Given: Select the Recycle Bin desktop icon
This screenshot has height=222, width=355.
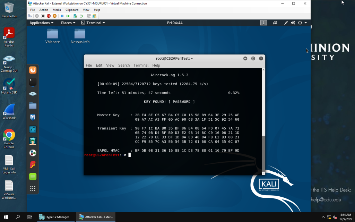Looking at the screenshot, I should tap(9, 10).
